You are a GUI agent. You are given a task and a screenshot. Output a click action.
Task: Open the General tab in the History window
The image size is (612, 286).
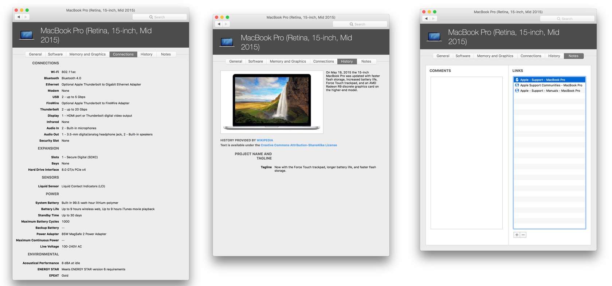click(x=236, y=61)
